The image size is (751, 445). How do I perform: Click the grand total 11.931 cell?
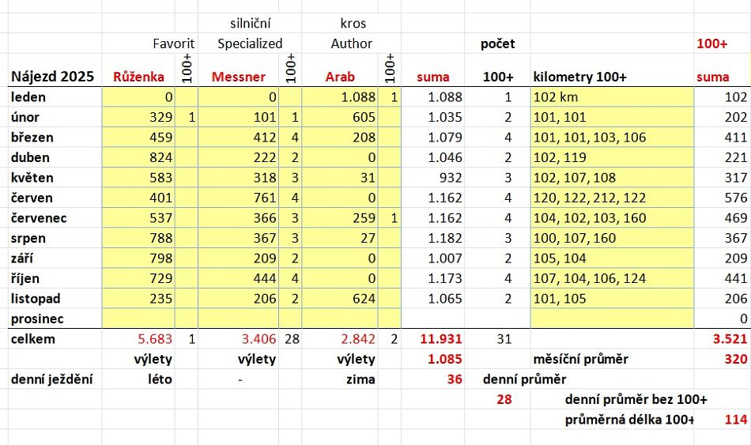tap(433, 339)
